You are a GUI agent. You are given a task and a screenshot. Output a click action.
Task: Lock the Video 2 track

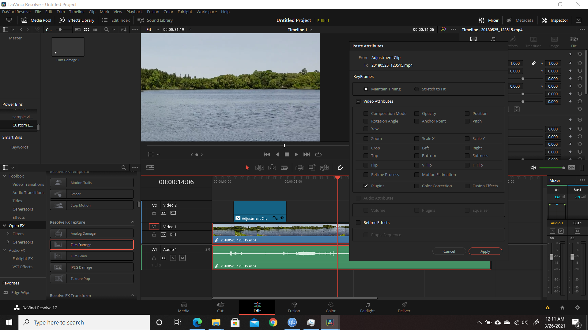pos(154,213)
